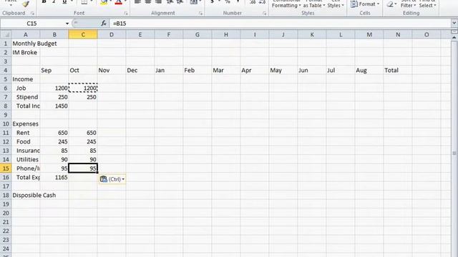Select the 'Sep' month header cell
458x257 pixels.
(54, 70)
